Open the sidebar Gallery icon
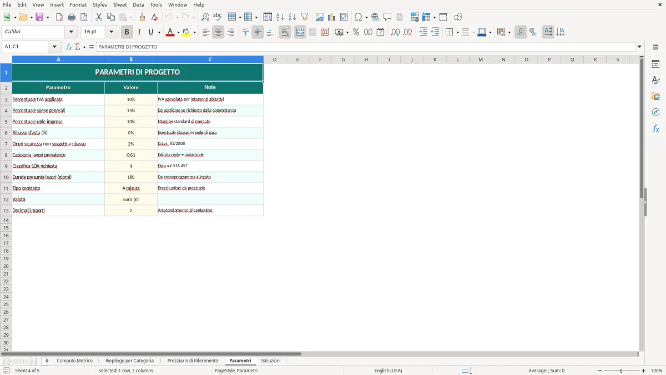 [x=655, y=96]
